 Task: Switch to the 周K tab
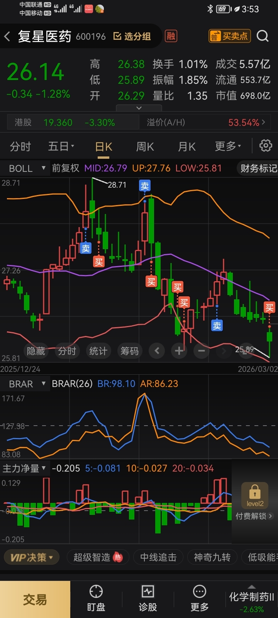tap(145, 147)
